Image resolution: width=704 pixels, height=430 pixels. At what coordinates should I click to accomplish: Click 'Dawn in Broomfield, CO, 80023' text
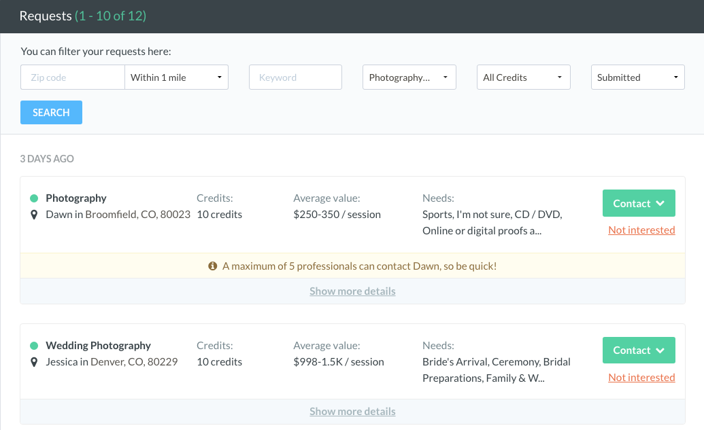pos(118,215)
